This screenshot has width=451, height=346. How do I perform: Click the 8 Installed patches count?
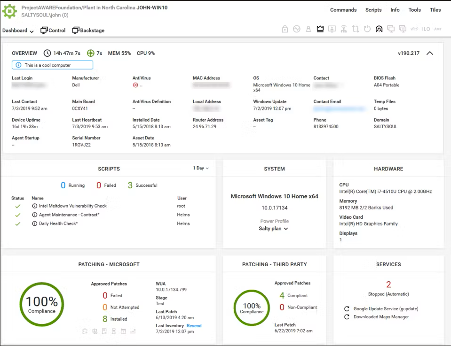(x=115, y=319)
